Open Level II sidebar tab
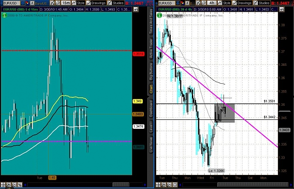This screenshot has width=294, height=189. click(x=151, y=127)
